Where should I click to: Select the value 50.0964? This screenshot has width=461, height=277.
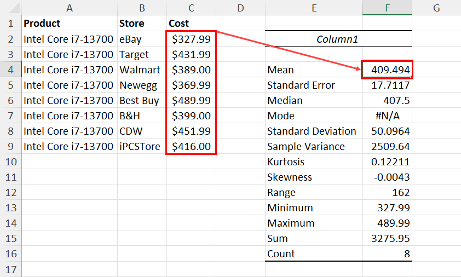pos(388,131)
